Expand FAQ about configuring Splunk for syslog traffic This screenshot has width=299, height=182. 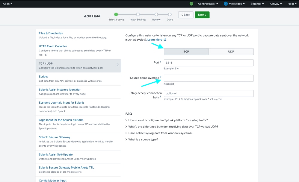pyautogui.click(x=167, y=120)
